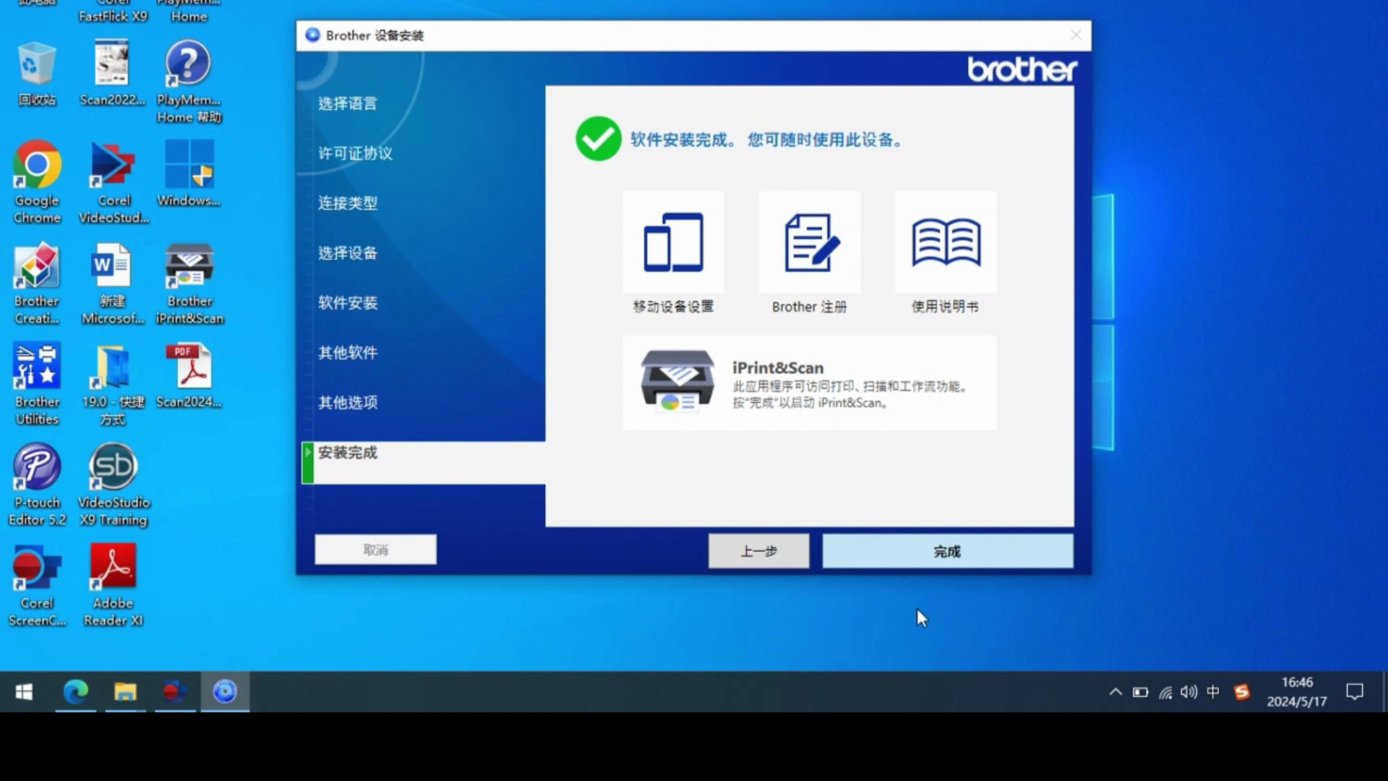Image resolution: width=1388 pixels, height=781 pixels.
Task: Open Scan2024 PDF file on desktop
Action: coord(189,376)
